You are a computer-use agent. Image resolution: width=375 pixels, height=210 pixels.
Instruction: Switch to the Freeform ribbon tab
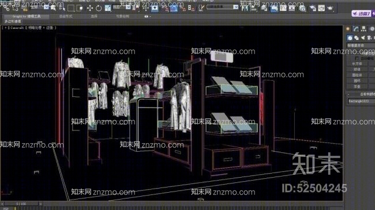point(66,17)
